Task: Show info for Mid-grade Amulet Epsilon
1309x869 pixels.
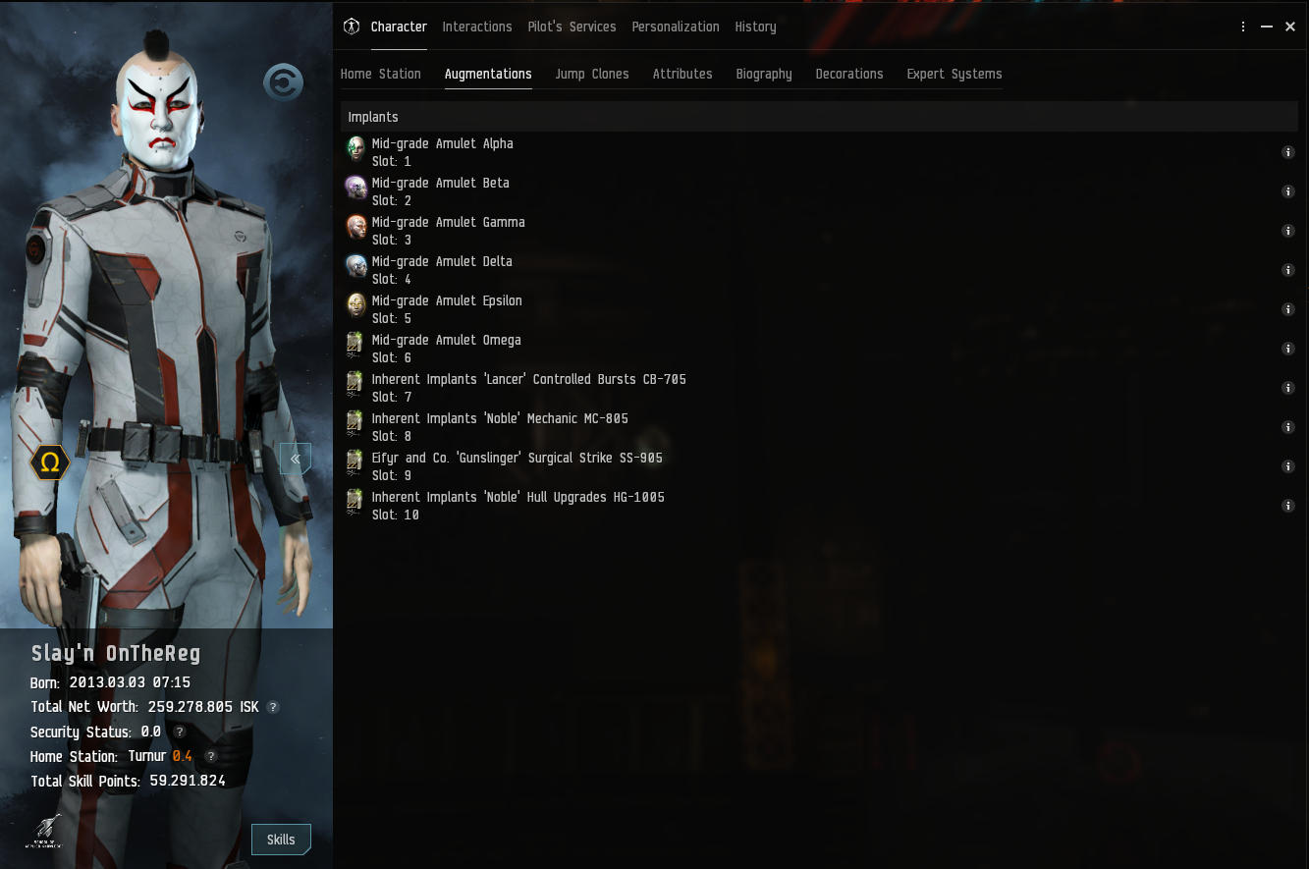Action: point(1288,309)
